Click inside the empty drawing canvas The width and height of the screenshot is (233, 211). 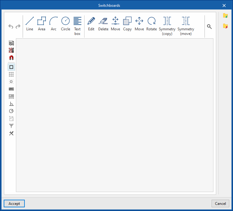click(x=115, y=115)
